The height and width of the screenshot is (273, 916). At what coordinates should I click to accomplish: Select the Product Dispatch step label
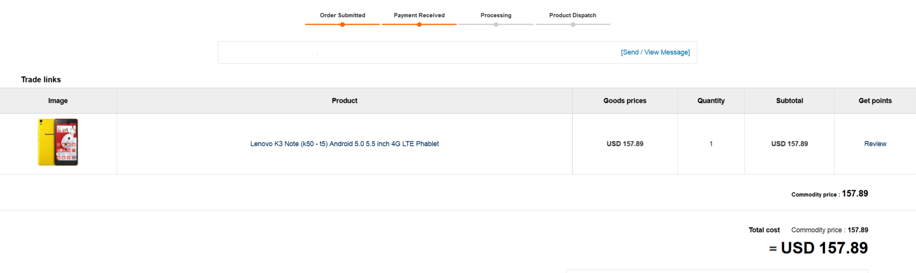[x=573, y=15]
